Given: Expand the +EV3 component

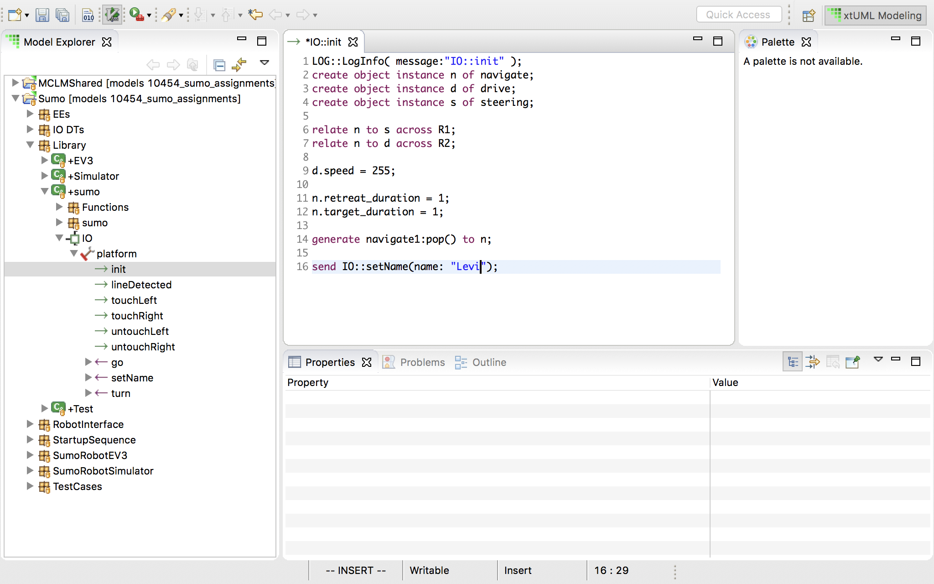Looking at the screenshot, I should 45,160.
